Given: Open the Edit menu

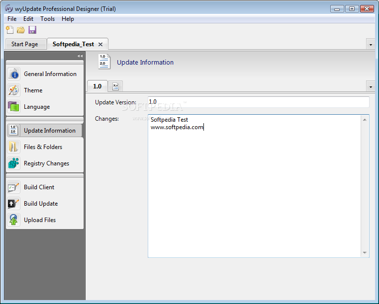Looking at the screenshot, I should (x=28, y=19).
